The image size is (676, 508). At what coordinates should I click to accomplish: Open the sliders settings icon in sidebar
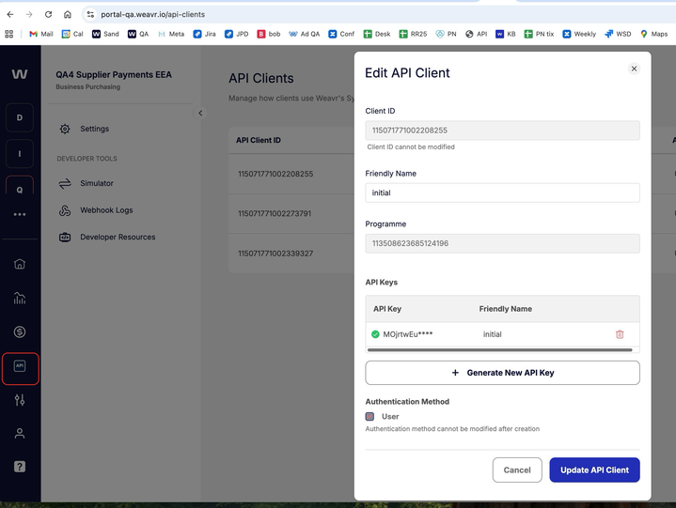point(20,400)
